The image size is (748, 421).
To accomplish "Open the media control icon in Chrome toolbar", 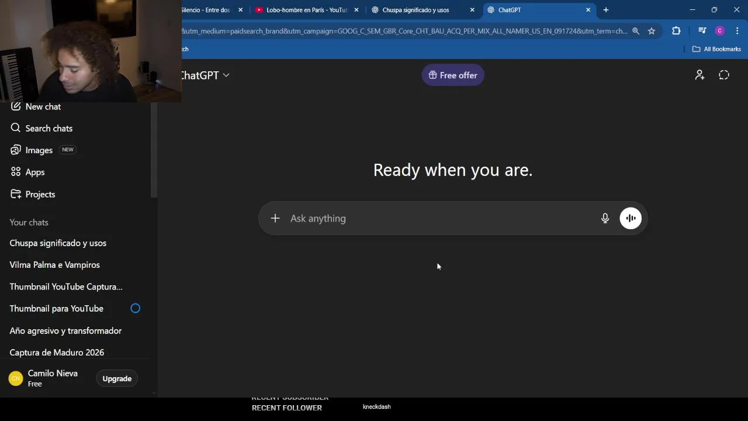I will pos(702,31).
